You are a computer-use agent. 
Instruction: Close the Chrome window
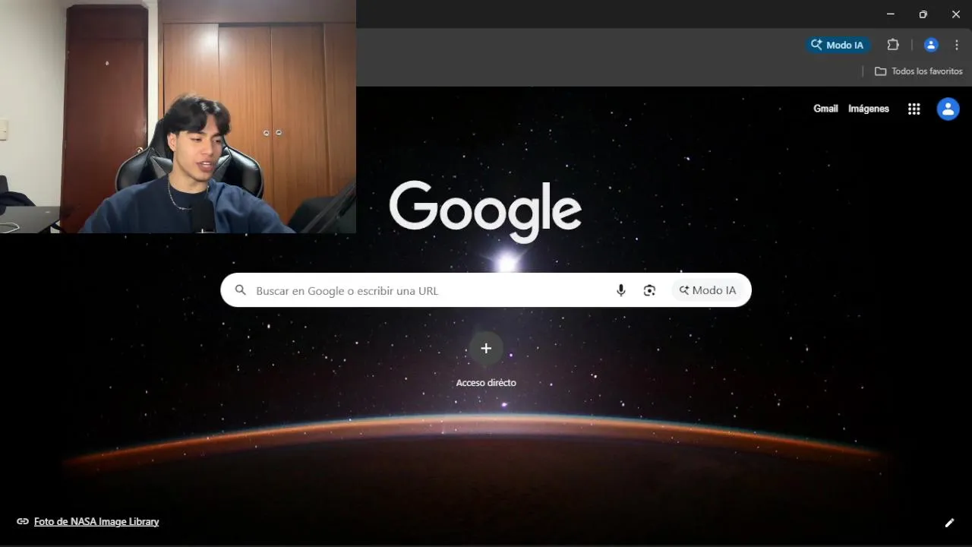956,14
